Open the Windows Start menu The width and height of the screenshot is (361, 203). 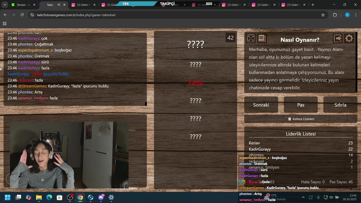click(8, 197)
